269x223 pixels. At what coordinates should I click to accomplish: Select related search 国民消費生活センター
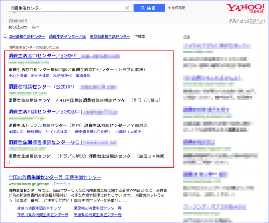click(x=27, y=37)
